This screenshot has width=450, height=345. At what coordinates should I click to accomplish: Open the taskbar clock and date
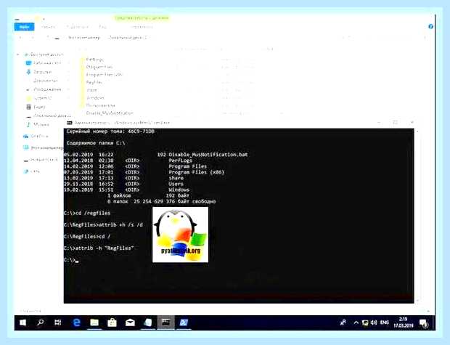tap(404, 322)
